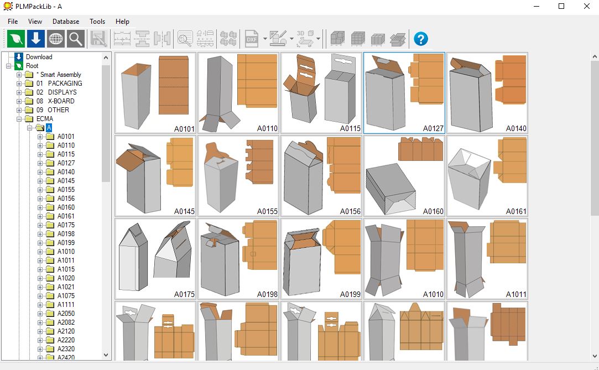This screenshot has height=370, width=599.
Task: Click the green leaf library toolbar icon
Action: pos(16,39)
